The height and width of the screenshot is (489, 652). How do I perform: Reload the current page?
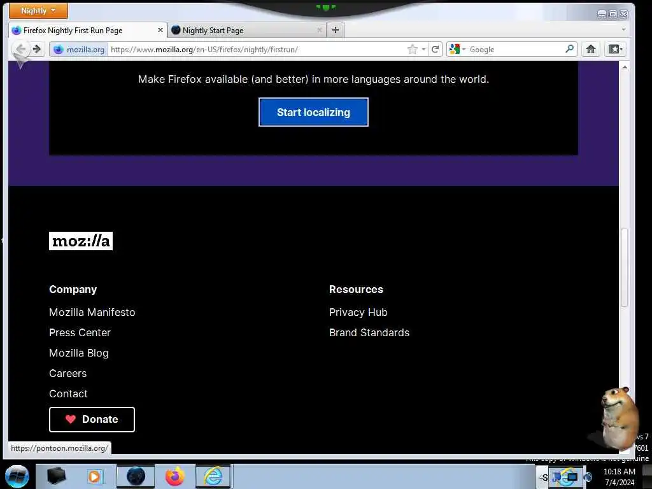[x=436, y=50]
